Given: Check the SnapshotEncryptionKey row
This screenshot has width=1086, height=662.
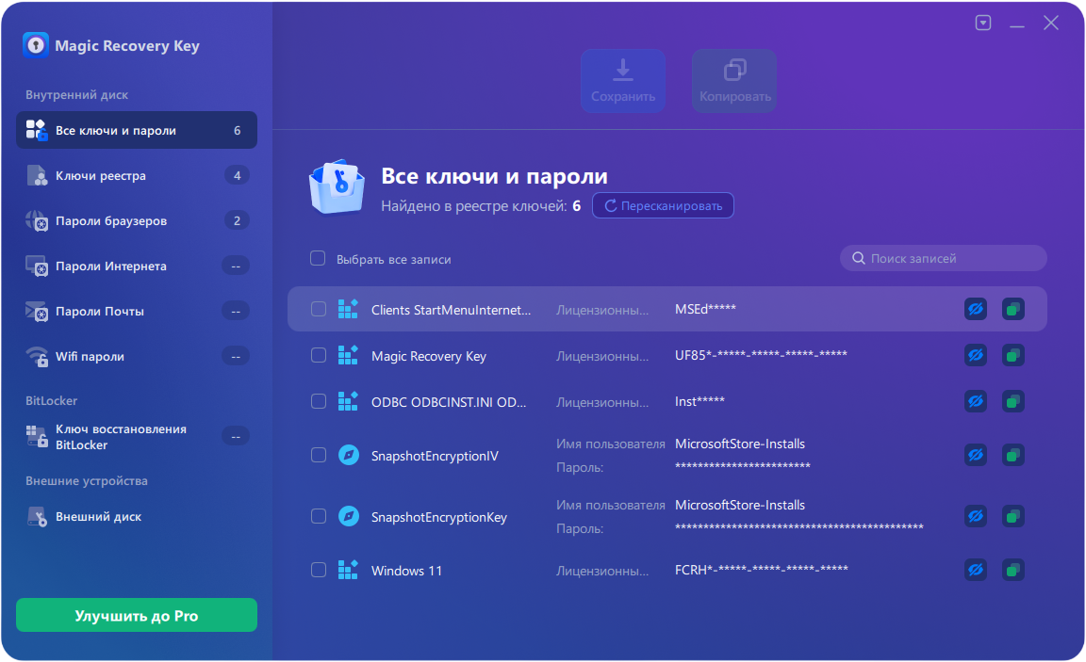Looking at the screenshot, I should 318,516.
